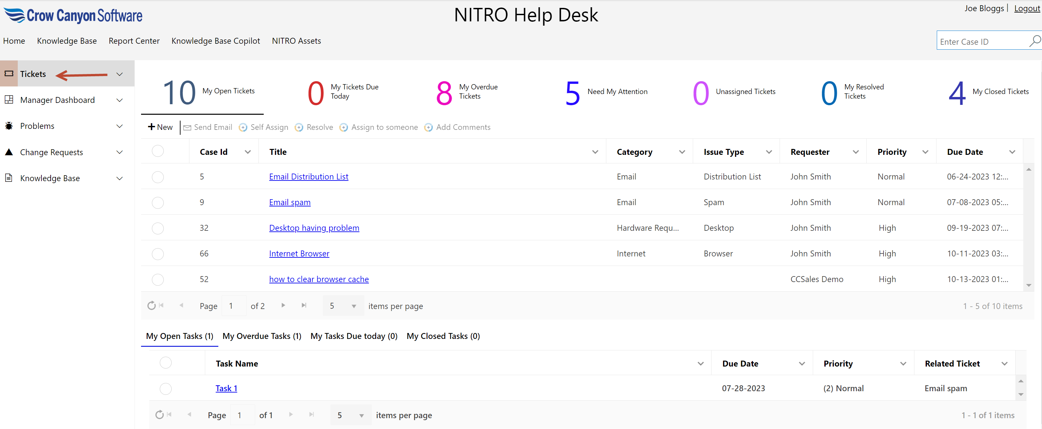This screenshot has width=1042, height=429.
Task: Expand the Knowledge Base sidebar section
Action: click(120, 178)
